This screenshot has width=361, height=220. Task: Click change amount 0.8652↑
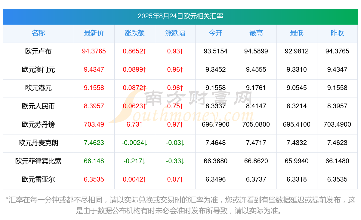pyautogui.click(x=134, y=51)
